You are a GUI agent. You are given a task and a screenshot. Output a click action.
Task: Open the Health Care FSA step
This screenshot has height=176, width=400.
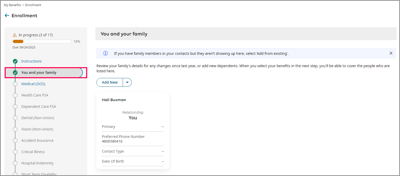35,95
